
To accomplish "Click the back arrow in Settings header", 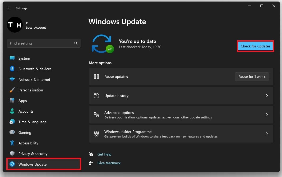I will [x=9, y=8].
